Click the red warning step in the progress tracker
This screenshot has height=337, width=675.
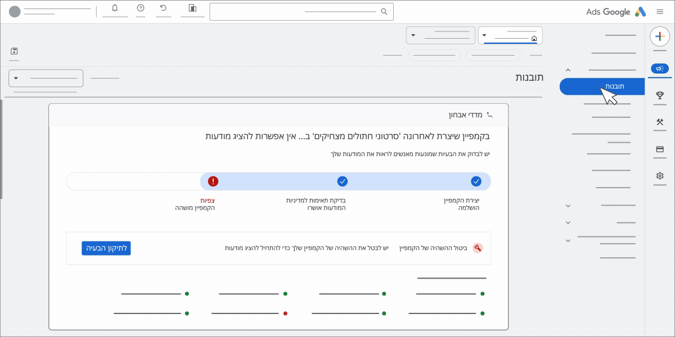[213, 181]
